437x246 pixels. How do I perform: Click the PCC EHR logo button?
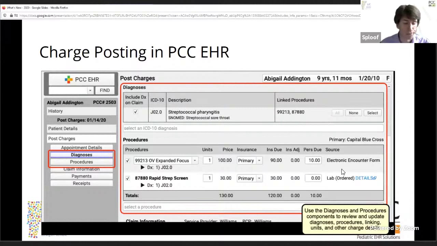pyautogui.click(x=82, y=79)
